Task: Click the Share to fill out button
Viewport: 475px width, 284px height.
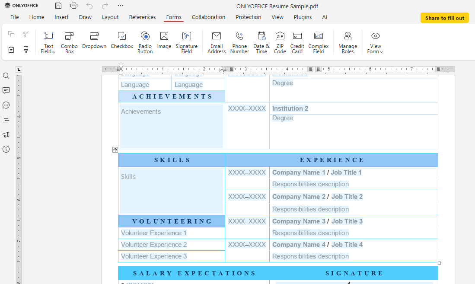Action: tap(444, 18)
